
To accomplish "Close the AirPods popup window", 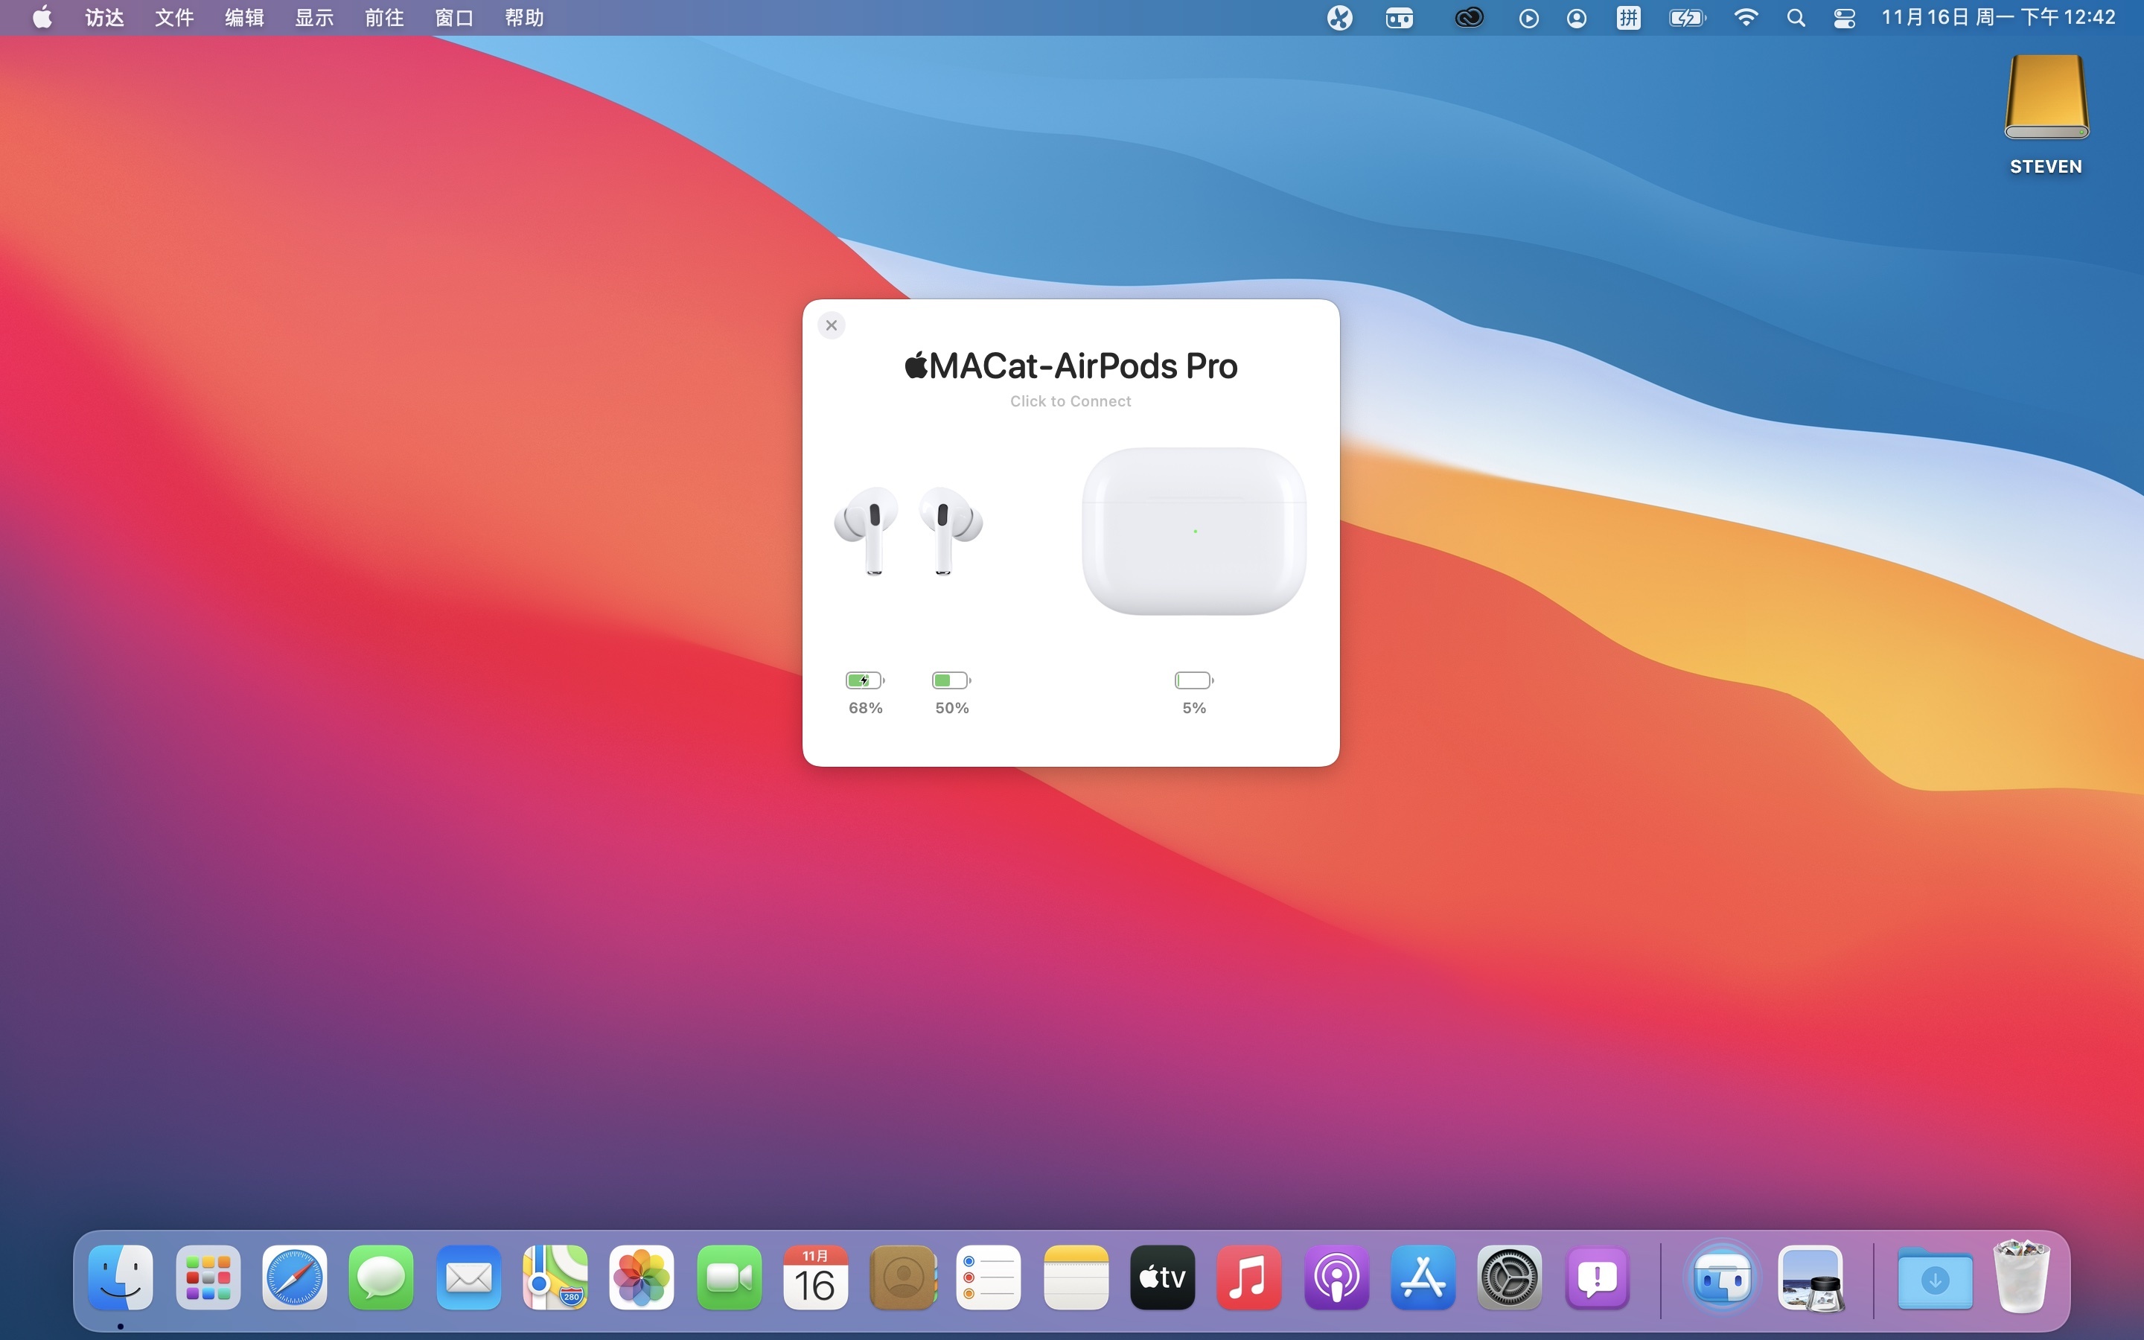I will pos(831,325).
